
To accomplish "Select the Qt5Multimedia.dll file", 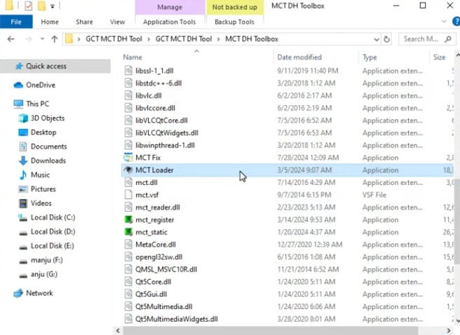I will click(x=163, y=306).
